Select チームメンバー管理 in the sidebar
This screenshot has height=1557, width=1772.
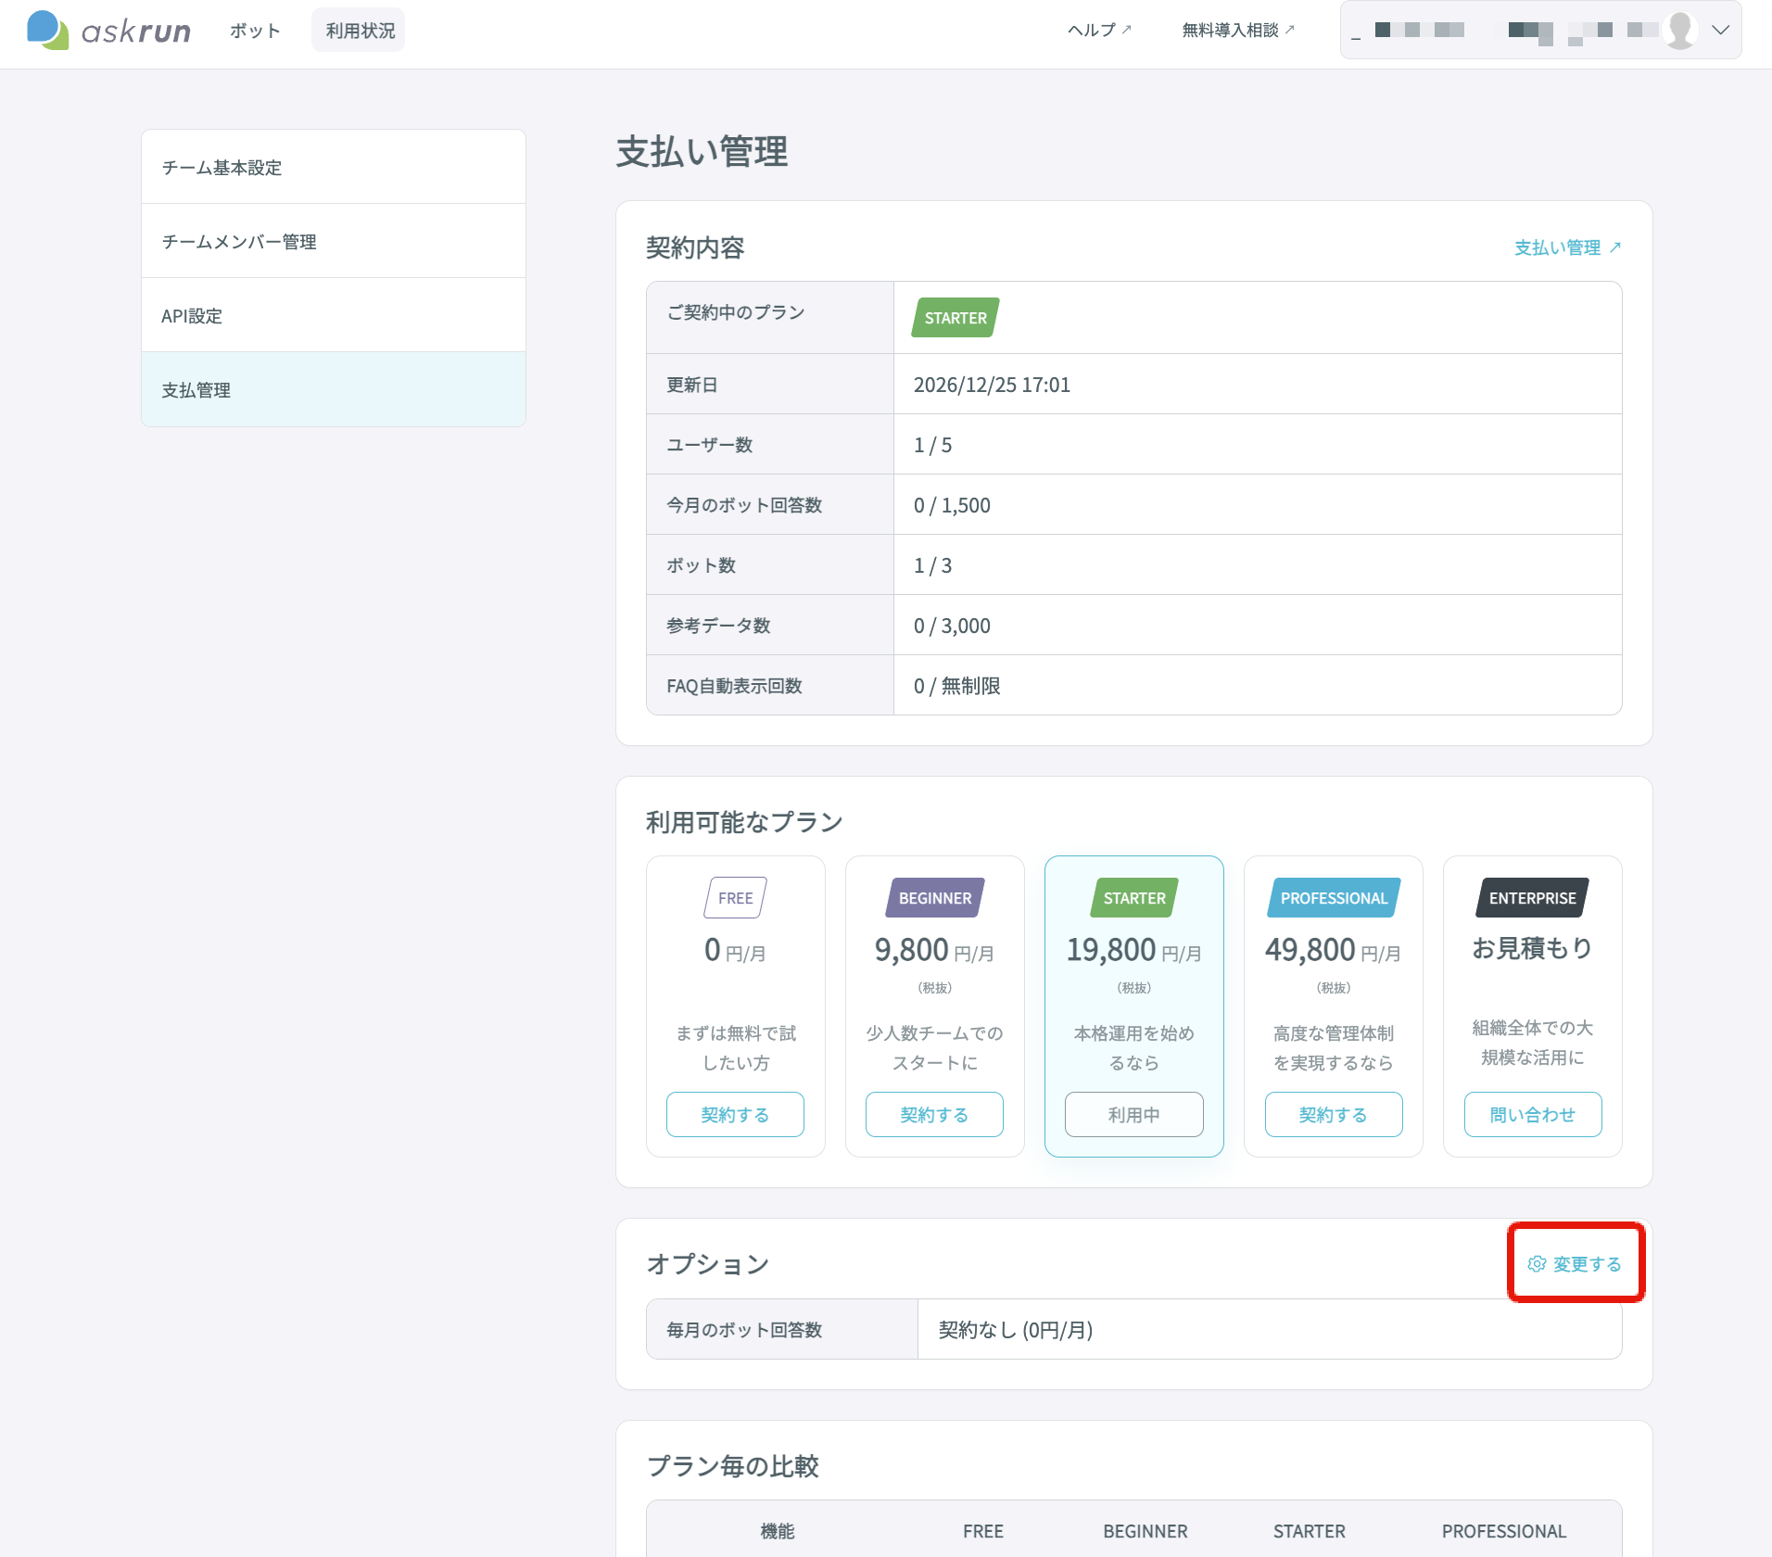tap(334, 241)
